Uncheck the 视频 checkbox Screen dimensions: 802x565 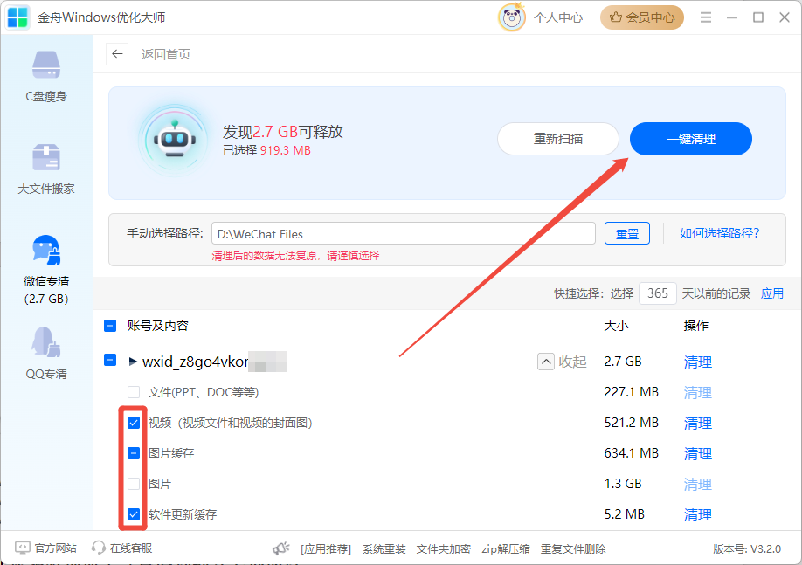(x=134, y=423)
